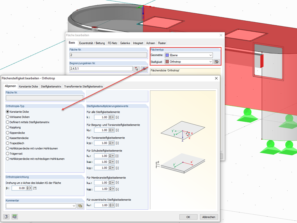Click the β angle spinner arrows
The height and width of the screenshot is (223, 297).
coord(27,188)
